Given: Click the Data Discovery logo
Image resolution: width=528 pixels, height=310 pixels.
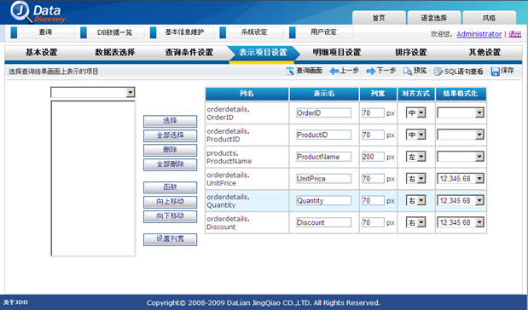Looking at the screenshot, I should [x=38, y=14].
